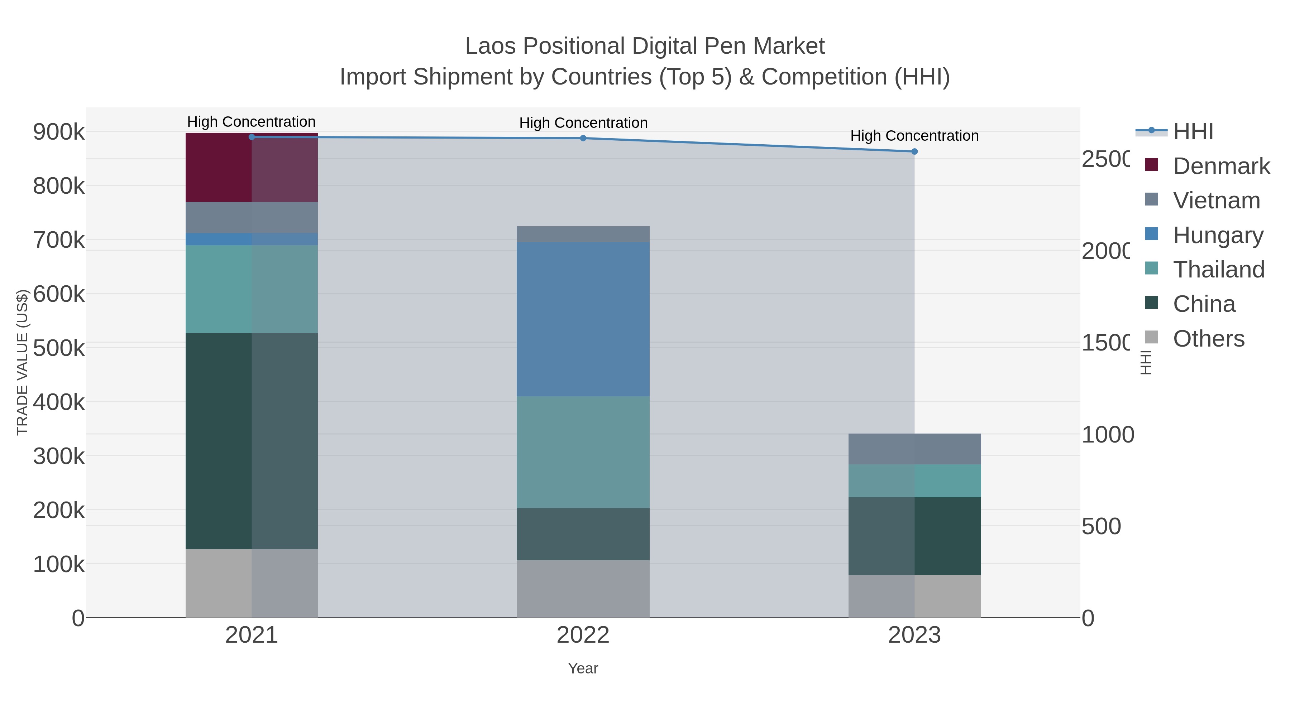Select the Hungary segment in 2022 bar
The height and width of the screenshot is (725, 1290).
click(x=583, y=319)
